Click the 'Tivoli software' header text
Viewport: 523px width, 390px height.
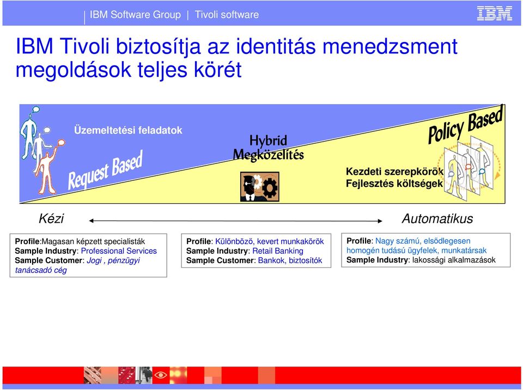coord(227,15)
